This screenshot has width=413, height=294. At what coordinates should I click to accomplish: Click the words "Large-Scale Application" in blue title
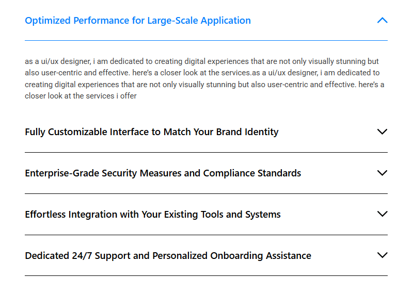point(199,21)
